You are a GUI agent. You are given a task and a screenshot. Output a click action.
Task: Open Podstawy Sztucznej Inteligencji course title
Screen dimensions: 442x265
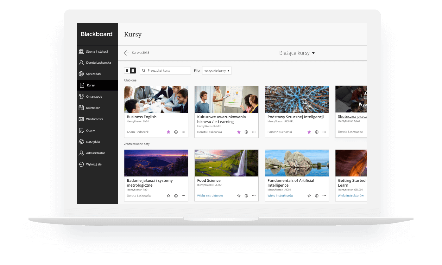coord(295,117)
